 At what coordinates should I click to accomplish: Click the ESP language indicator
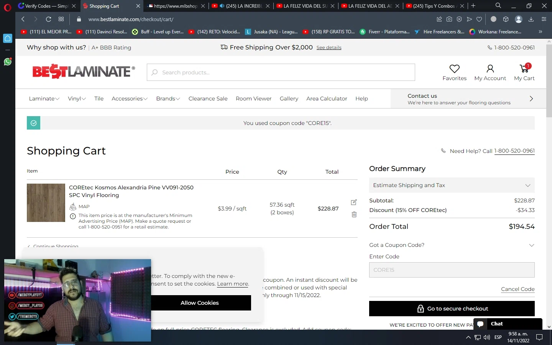pos(498,337)
